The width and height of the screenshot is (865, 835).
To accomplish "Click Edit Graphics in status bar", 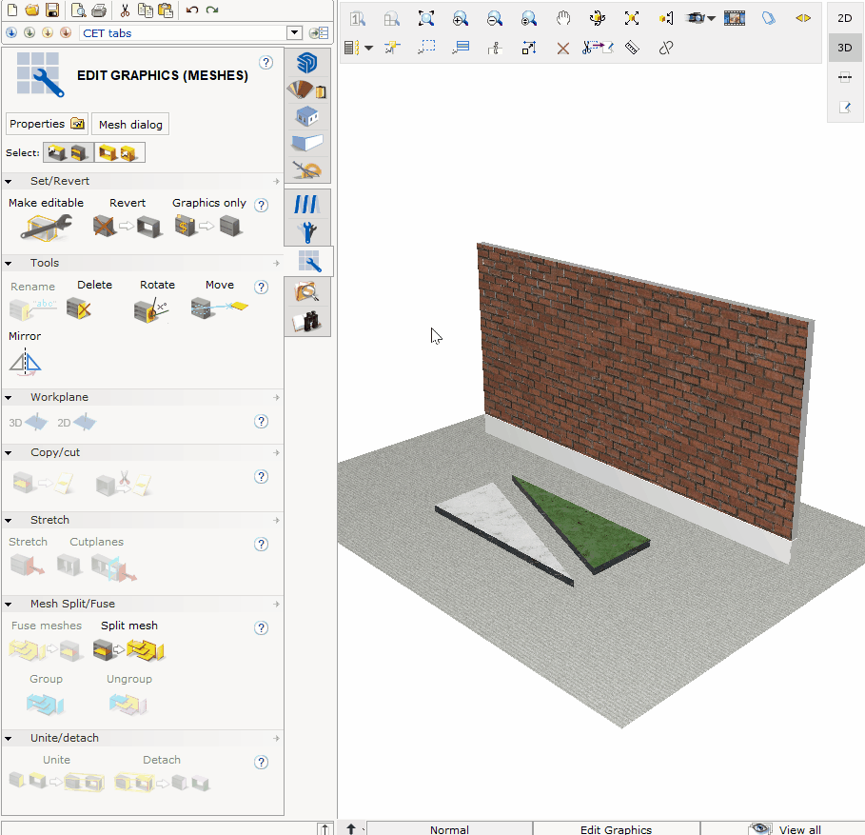I will click(x=617, y=829).
